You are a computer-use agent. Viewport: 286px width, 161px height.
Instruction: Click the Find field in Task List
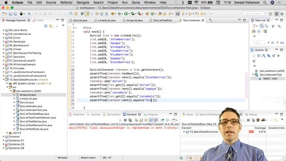click(258, 42)
